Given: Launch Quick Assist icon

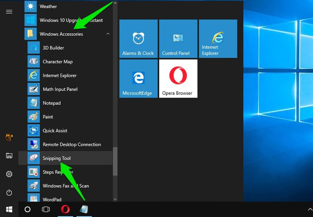Looking at the screenshot, I should click(34, 130).
